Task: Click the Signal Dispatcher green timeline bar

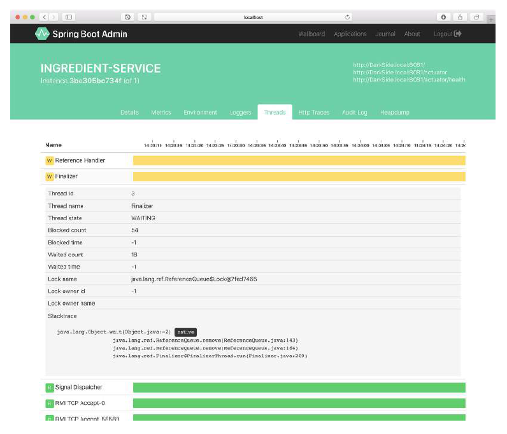Action: click(x=299, y=388)
